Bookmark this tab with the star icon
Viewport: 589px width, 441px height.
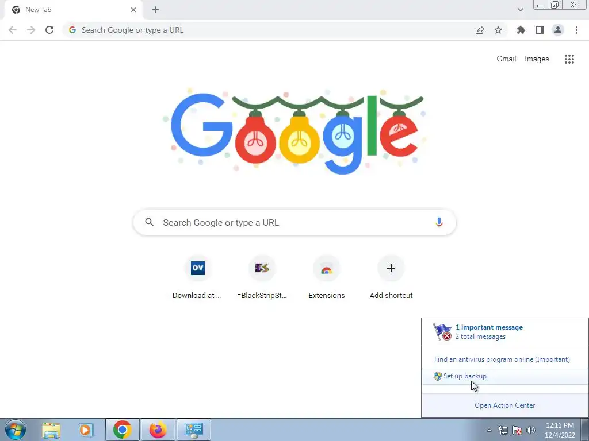[x=498, y=30]
